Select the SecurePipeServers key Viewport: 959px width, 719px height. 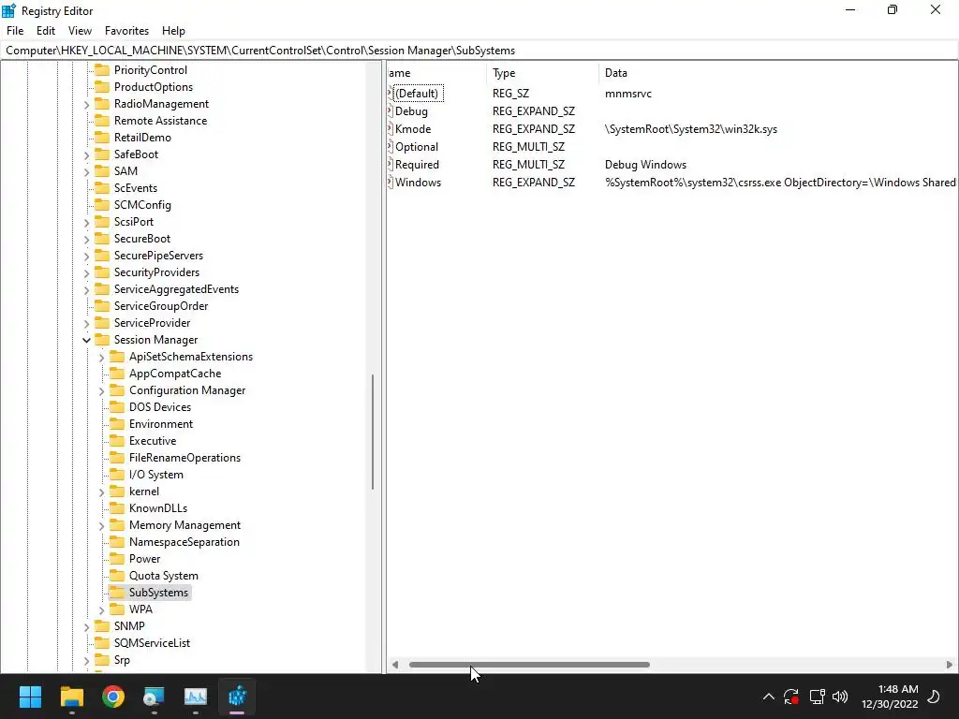pos(158,255)
